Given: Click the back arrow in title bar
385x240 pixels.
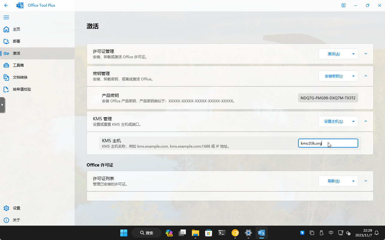Looking at the screenshot, I should coord(6,5).
